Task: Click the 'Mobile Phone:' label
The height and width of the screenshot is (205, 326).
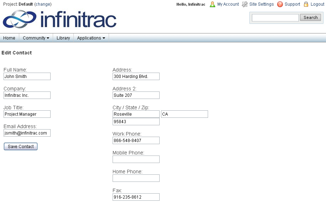Action: click(x=128, y=153)
